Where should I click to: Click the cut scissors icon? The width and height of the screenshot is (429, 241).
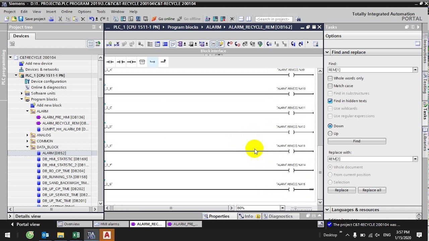tap(60, 19)
